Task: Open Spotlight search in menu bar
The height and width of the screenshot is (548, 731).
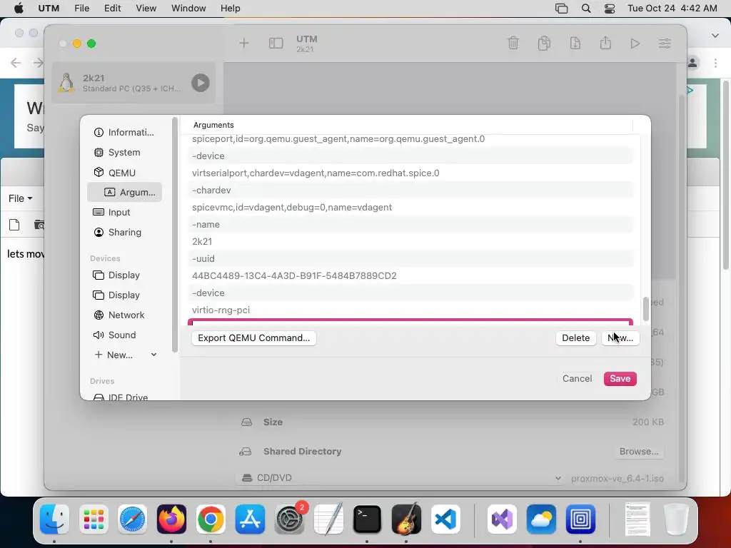Action: point(586,9)
